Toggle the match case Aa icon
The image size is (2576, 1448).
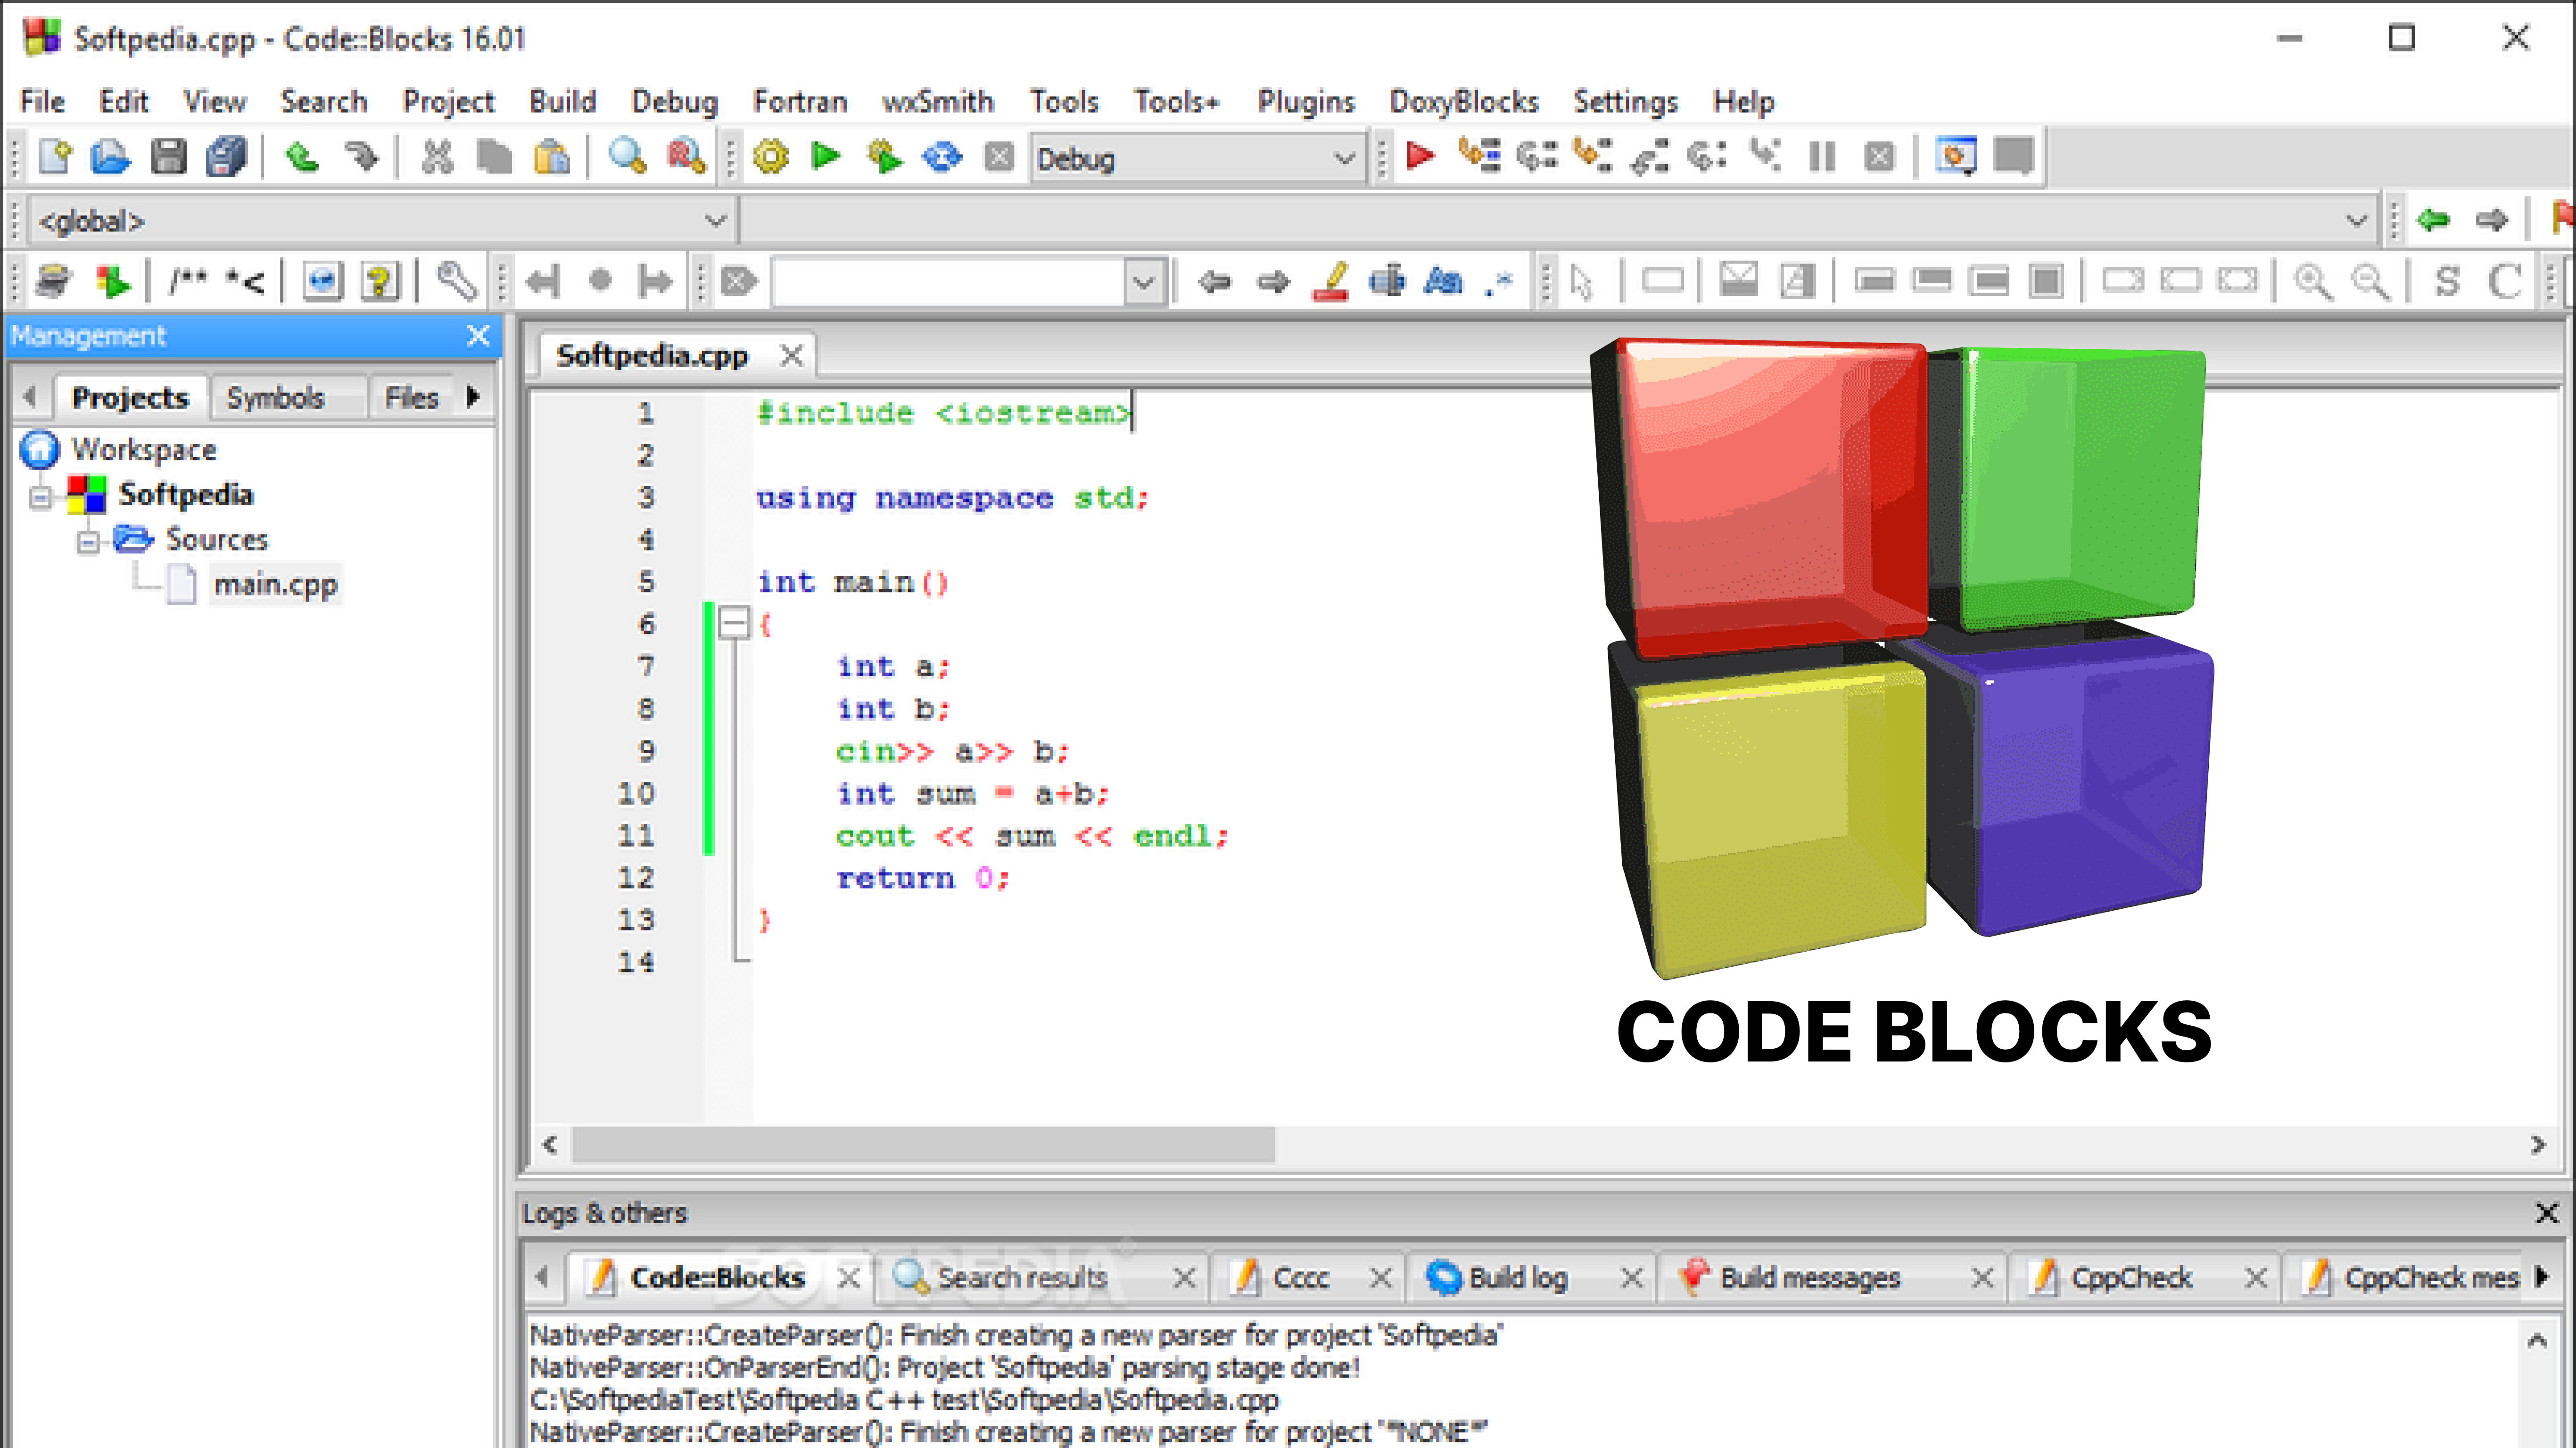tap(1443, 281)
